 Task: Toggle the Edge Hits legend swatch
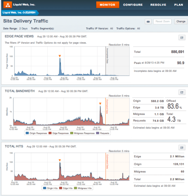(61, 188)
